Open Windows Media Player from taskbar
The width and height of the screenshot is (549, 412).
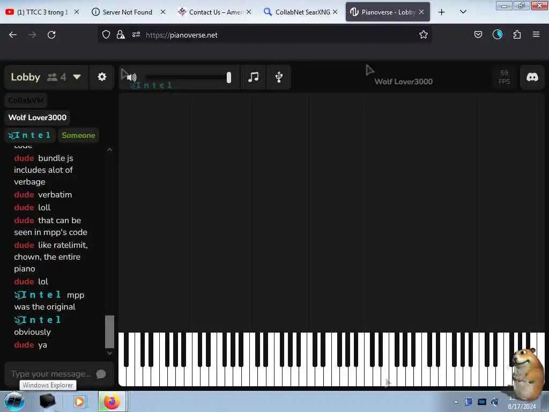[79, 401]
